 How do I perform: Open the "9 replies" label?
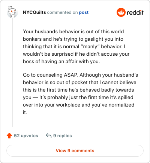(x=63, y=136)
